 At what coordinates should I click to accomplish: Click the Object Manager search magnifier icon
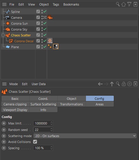tap(118, 4)
